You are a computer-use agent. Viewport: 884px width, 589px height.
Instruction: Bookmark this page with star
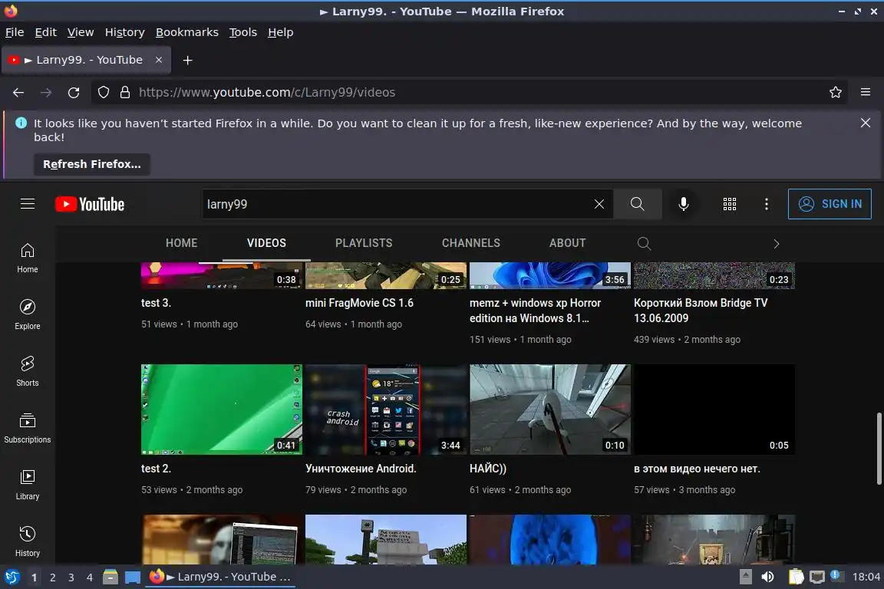[x=836, y=93]
